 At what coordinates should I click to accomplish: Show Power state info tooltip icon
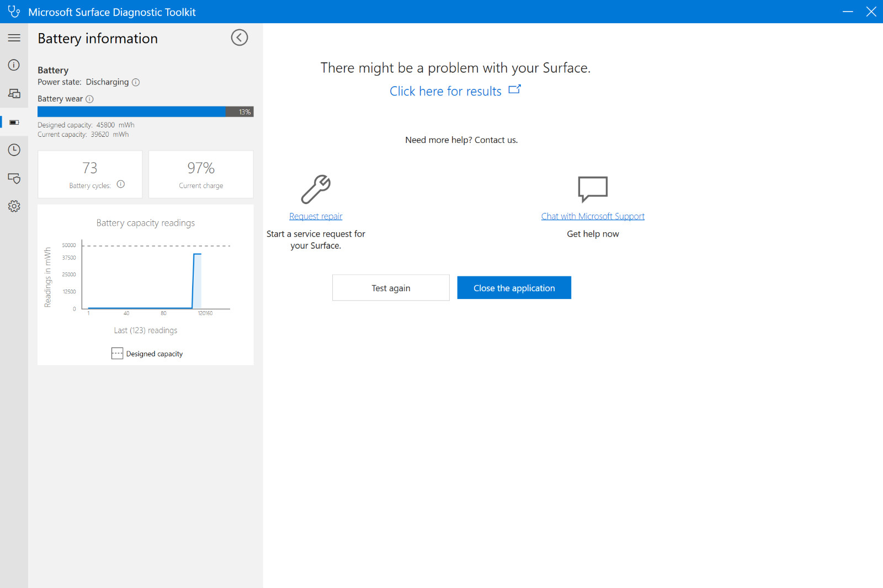coord(136,82)
